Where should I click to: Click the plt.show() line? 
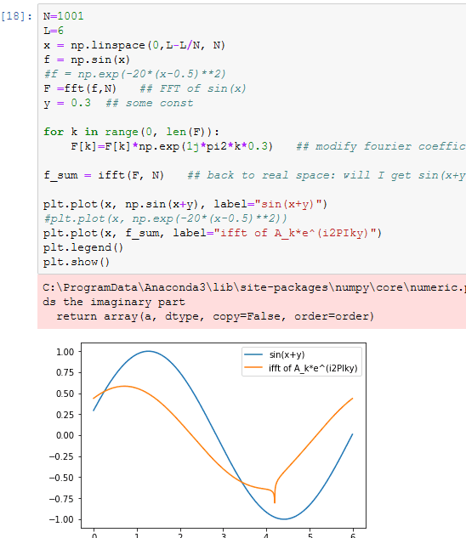[x=77, y=262]
